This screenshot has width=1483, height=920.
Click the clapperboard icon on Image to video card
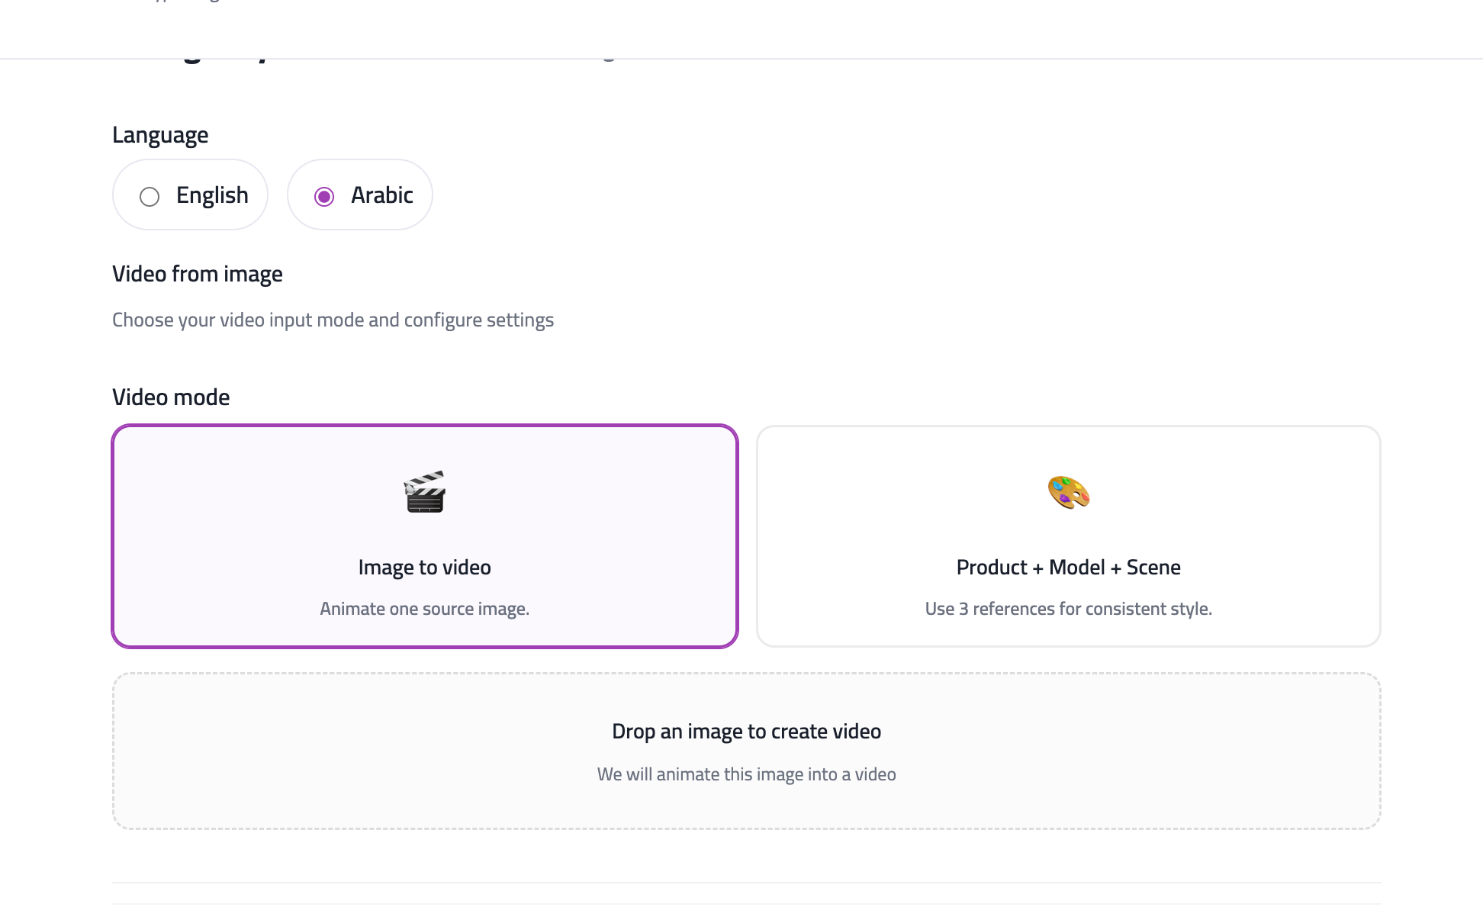(x=424, y=492)
